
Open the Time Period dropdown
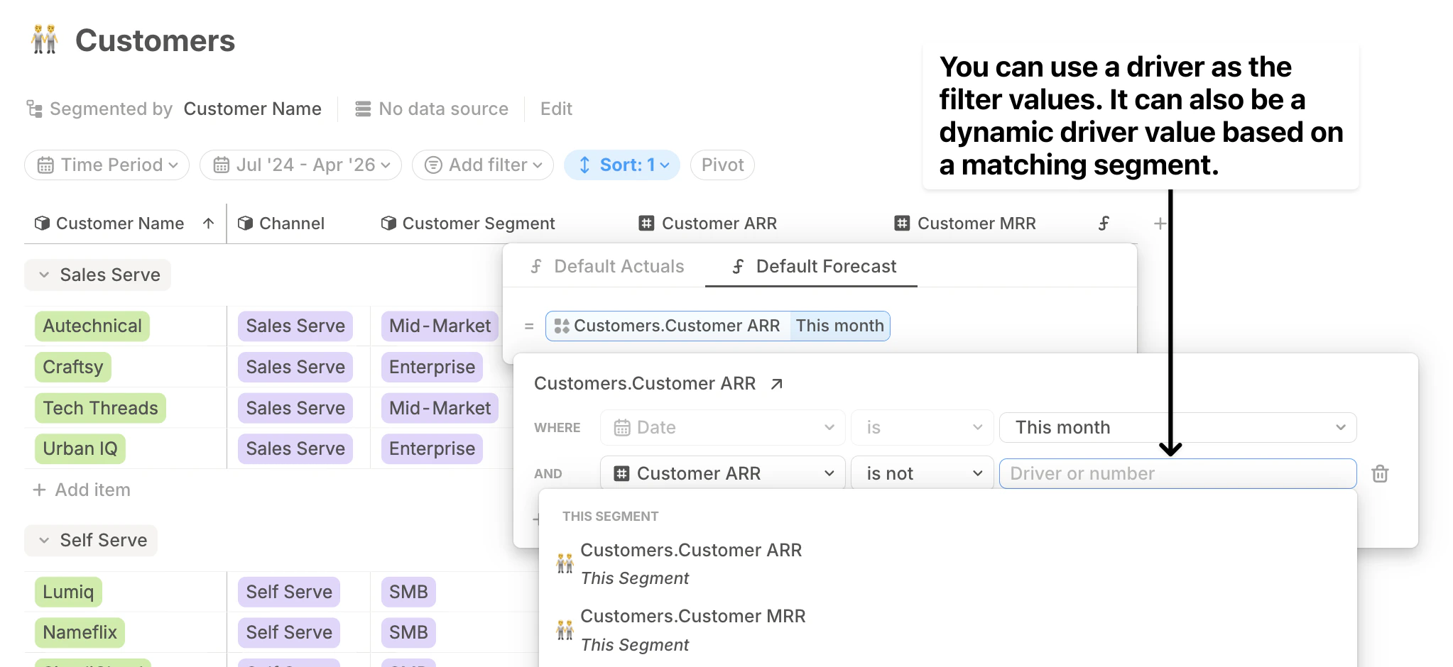click(107, 165)
